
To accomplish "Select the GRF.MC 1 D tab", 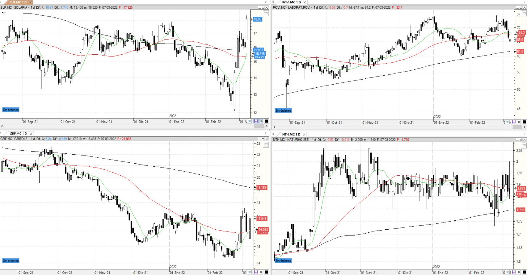I will [18, 134].
